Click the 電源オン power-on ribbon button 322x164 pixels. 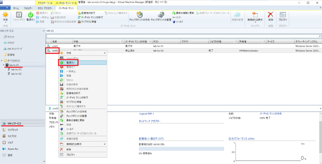31,17
